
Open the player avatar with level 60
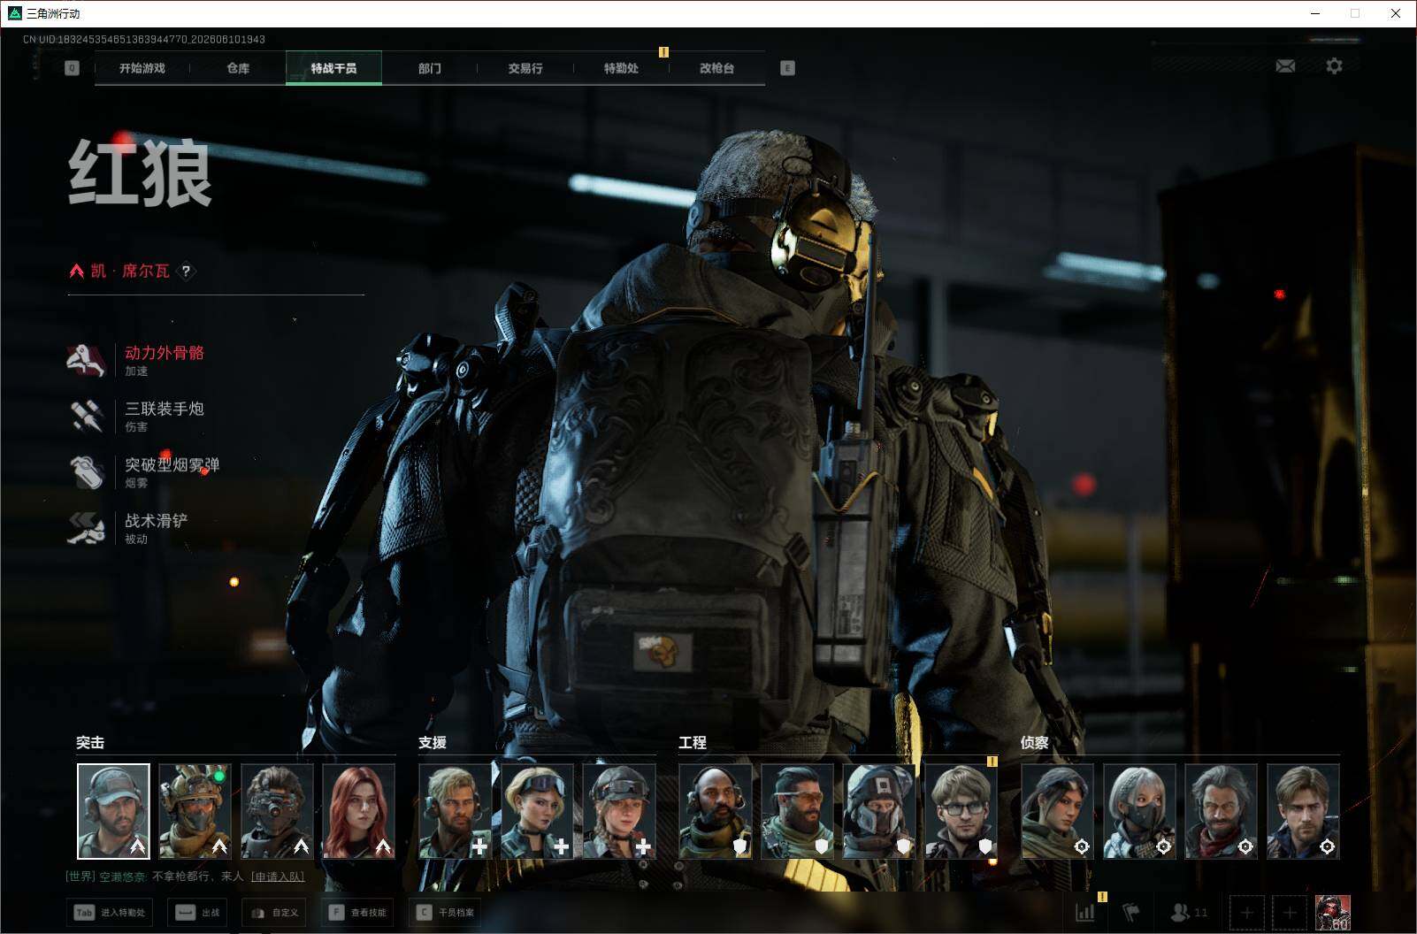click(1333, 913)
